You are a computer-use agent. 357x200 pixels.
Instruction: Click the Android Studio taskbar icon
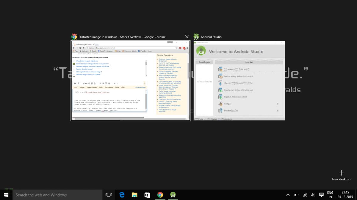pos(173,195)
